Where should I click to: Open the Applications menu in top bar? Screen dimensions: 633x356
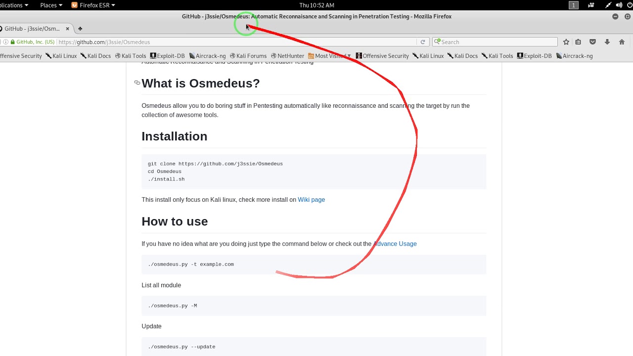[13, 5]
